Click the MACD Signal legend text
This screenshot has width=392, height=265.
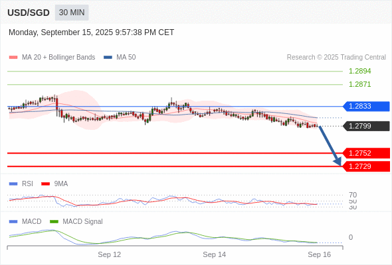(x=82, y=222)
